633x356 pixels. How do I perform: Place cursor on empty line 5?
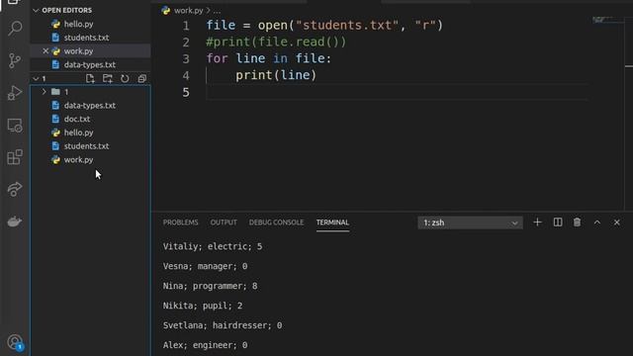pos(396,92)
